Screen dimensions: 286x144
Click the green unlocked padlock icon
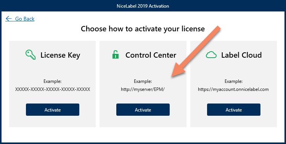click(x=115, y=55)
